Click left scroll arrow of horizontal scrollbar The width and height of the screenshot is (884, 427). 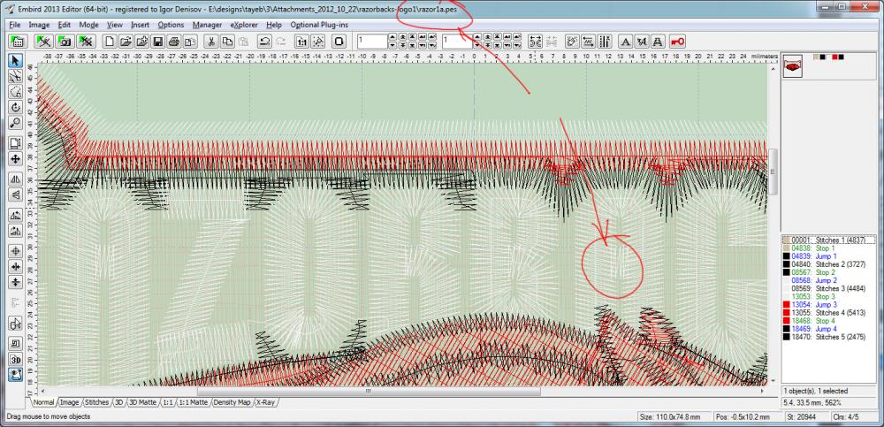pyautogui.click(x=41, y=391)
